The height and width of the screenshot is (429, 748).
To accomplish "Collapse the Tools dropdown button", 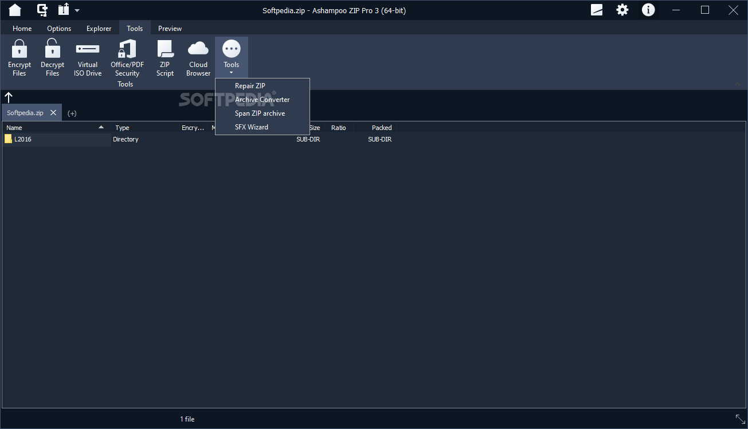I will (232, 57).
